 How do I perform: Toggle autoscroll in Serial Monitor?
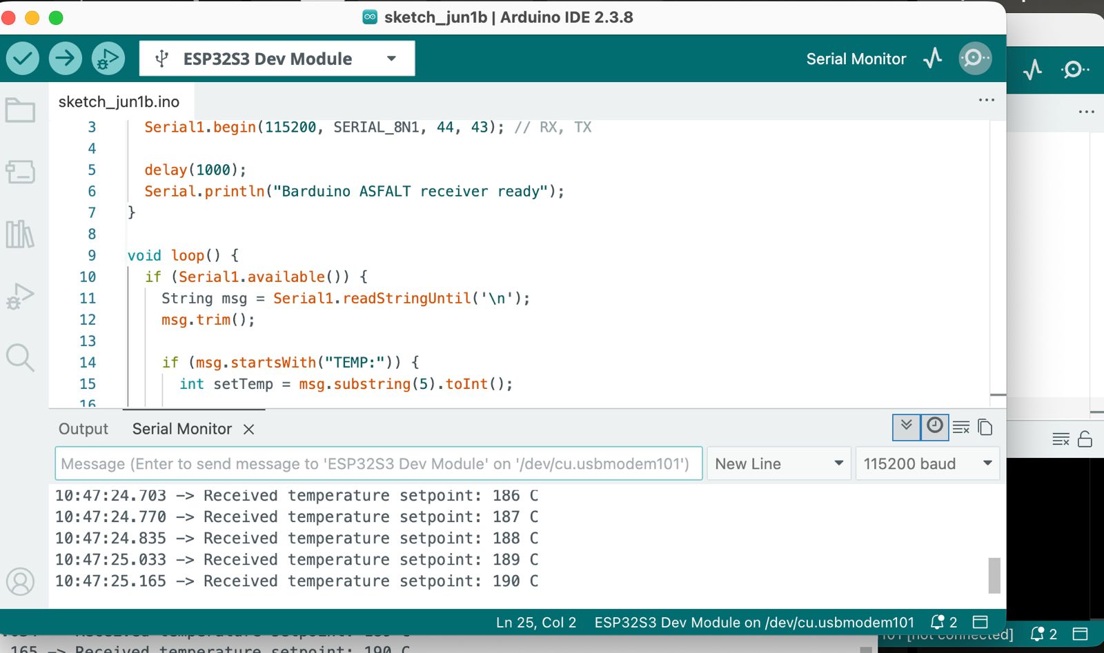point(907,427)
